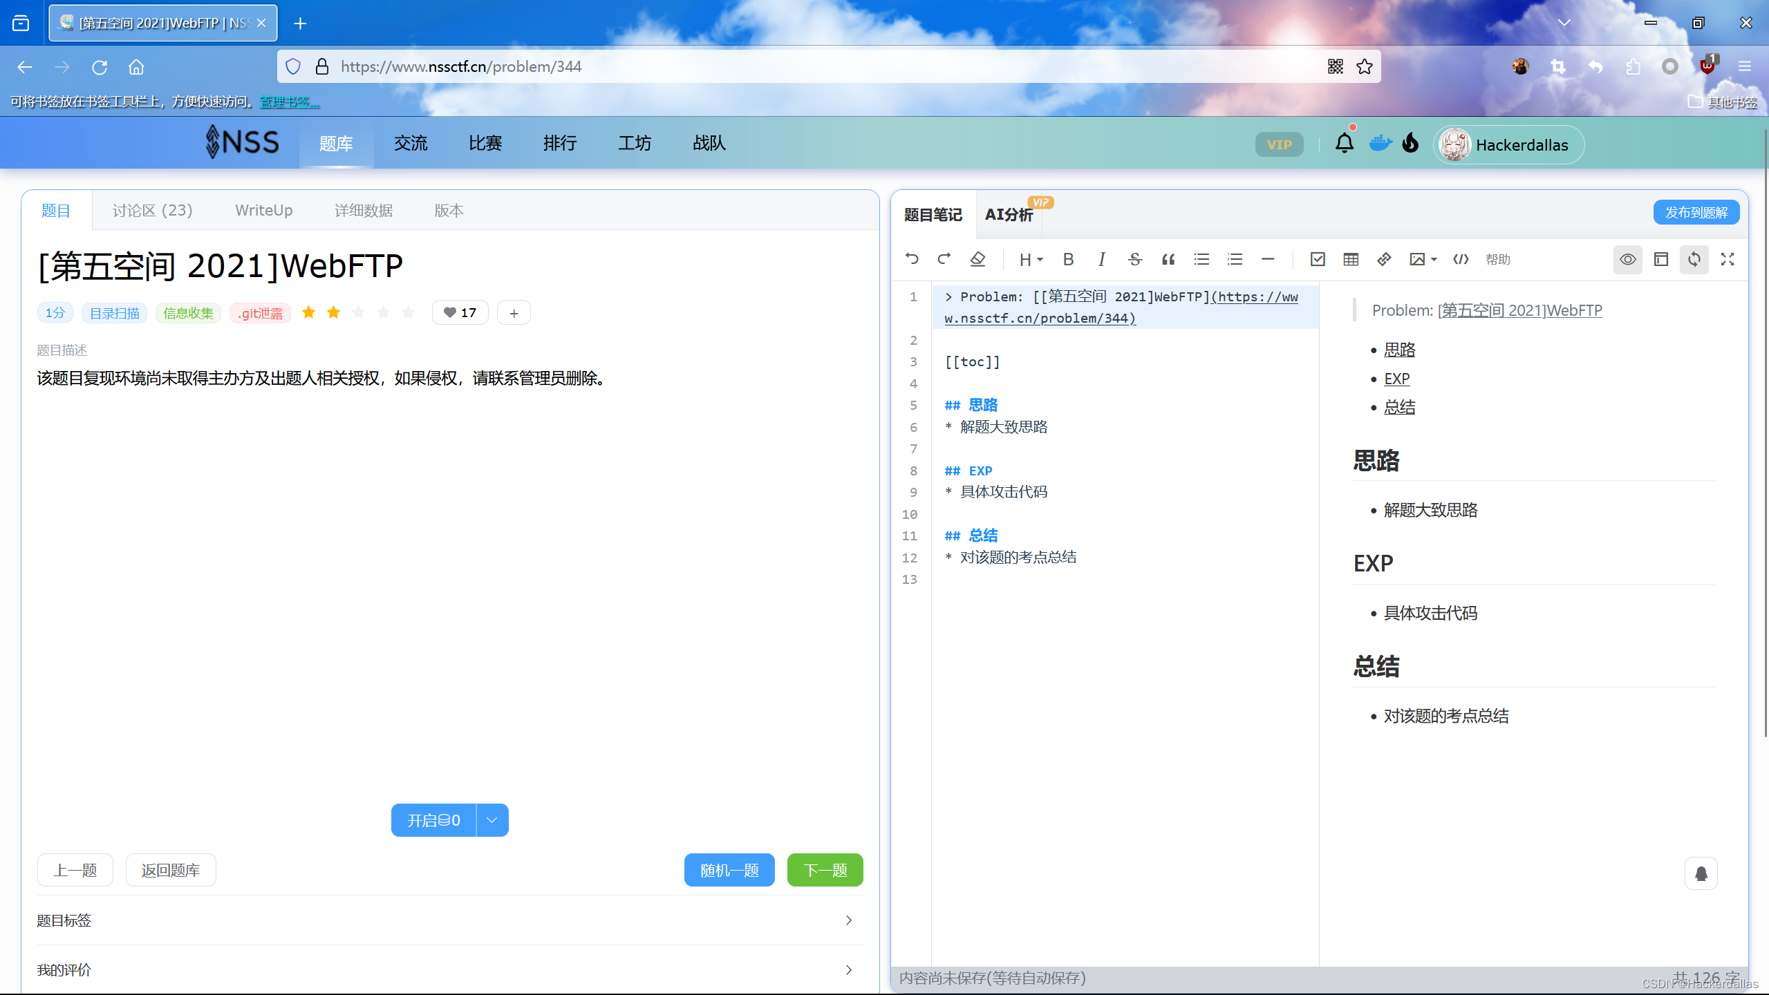Viewport: 1769px width, 995px height.
Task: Open the heading level dropdown
Action: coord(1029,259)
